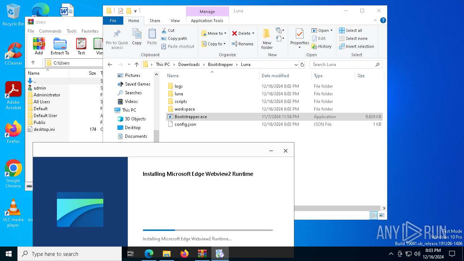Click Rename in Organize group
The height and width of the screenshot is (261, 464).
[x=243, y=44]
